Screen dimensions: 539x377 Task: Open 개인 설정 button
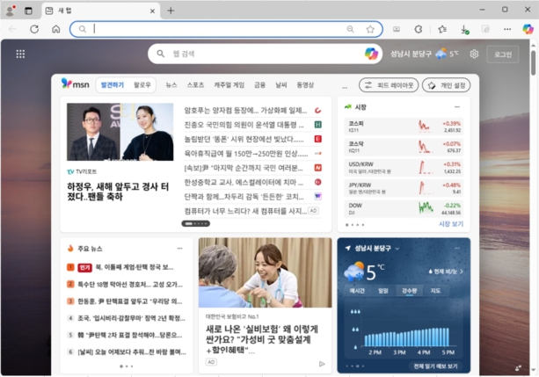pos(446,85)
